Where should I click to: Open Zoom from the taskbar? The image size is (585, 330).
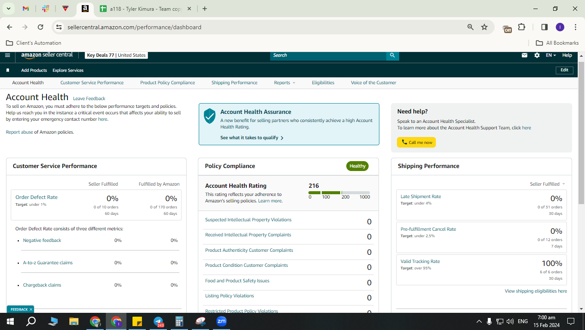pos(222,321)
